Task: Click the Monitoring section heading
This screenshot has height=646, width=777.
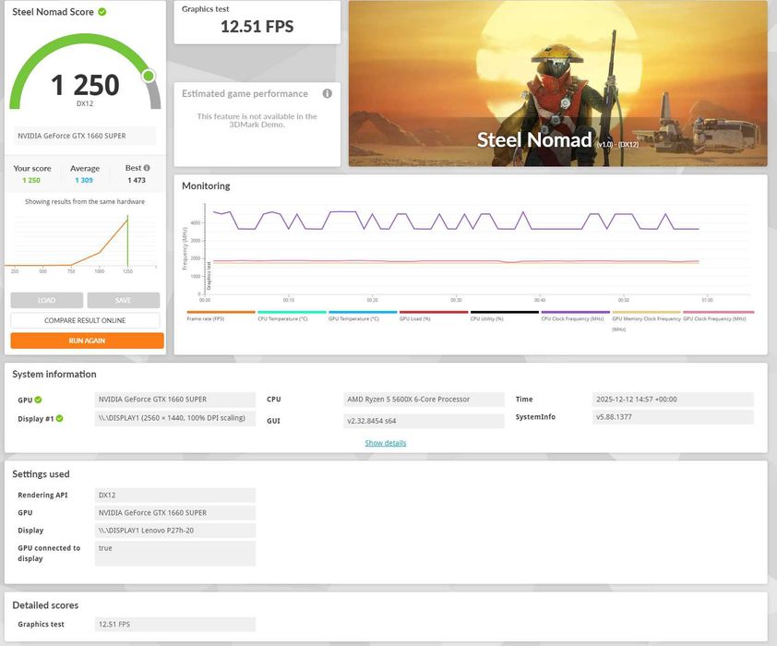Action: point(206,186)
